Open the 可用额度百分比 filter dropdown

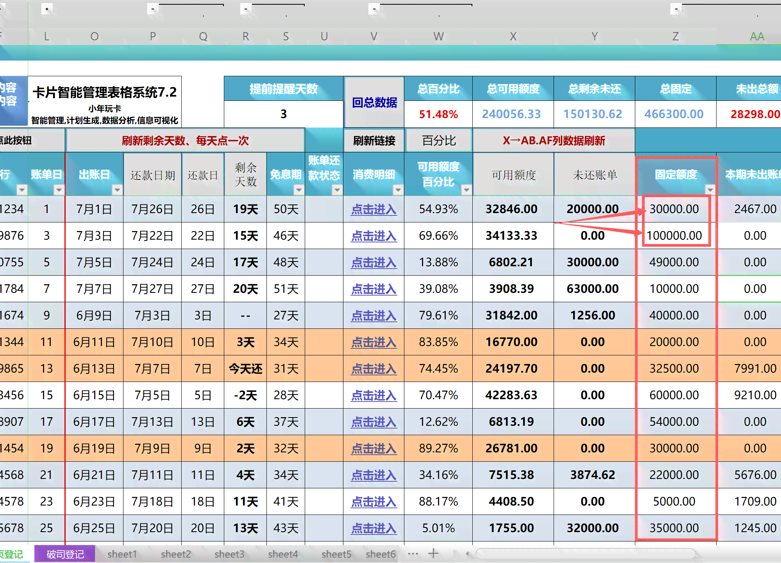[466, 190]
